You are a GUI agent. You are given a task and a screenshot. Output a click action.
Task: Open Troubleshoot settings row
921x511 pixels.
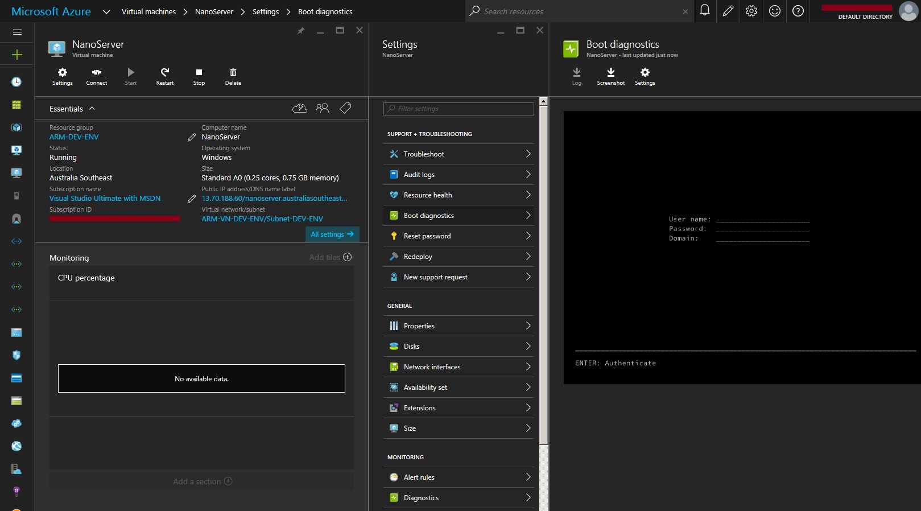459,154
